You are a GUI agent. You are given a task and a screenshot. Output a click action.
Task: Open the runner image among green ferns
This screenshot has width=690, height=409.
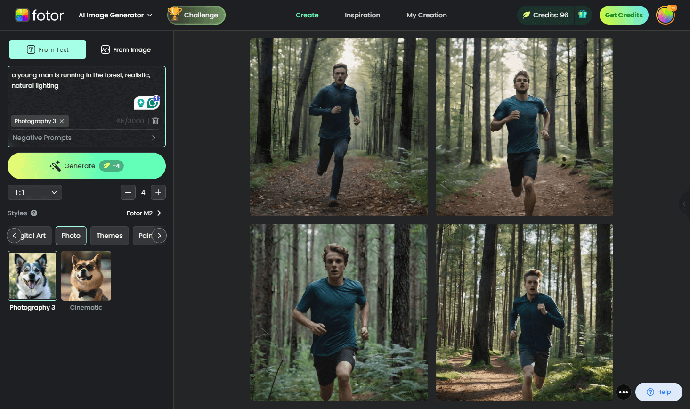(x=339, y=313)
